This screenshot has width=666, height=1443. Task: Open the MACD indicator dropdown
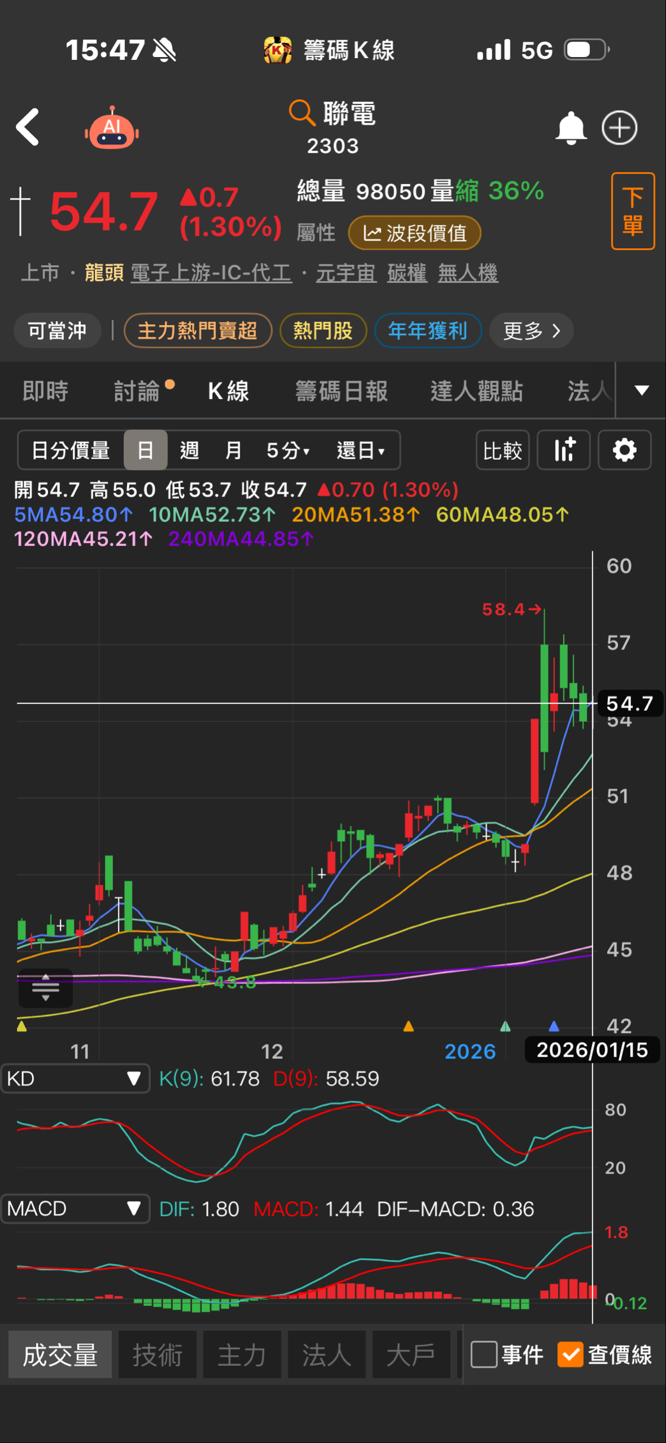(75, 1209)
